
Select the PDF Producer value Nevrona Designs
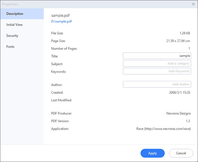tap(178, 113)
